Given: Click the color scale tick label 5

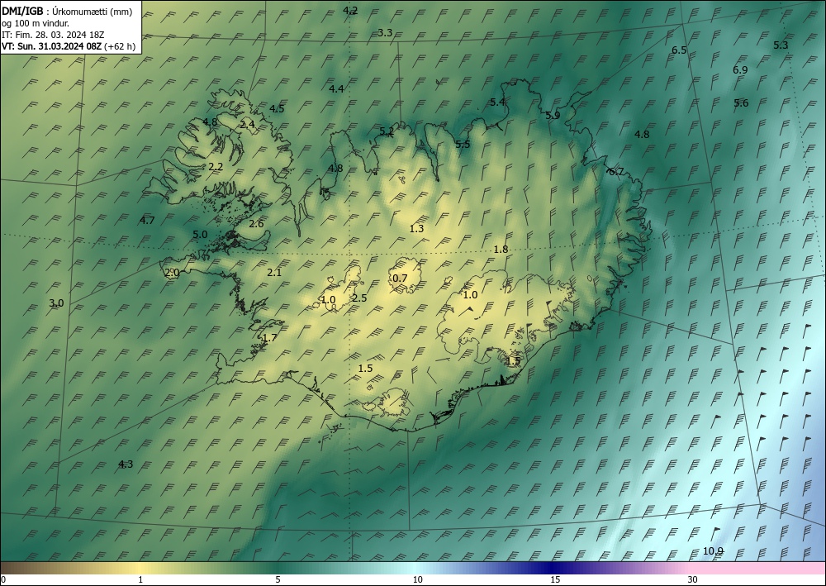Looking at the screenshot, I should pos(278,579).
